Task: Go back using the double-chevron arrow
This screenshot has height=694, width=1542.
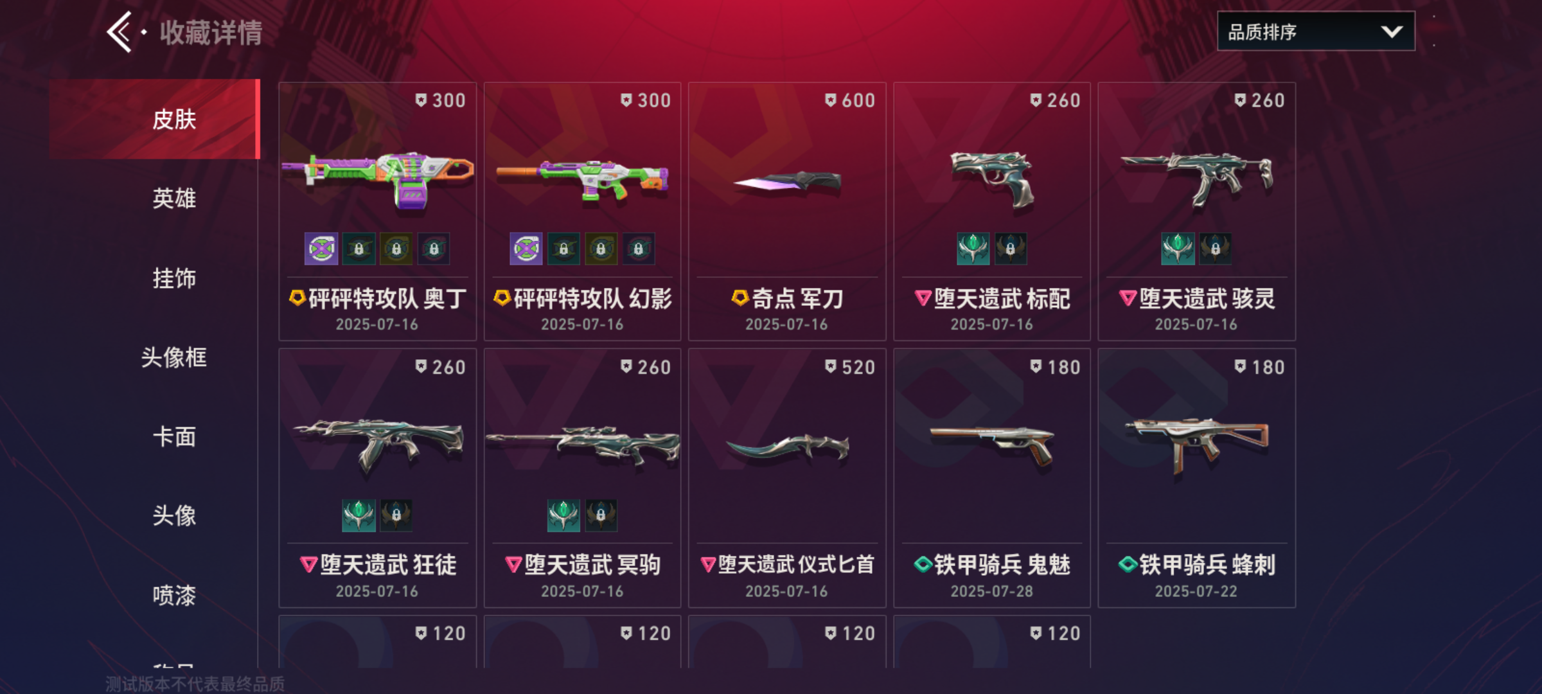Action: click(x=120, y=31)
